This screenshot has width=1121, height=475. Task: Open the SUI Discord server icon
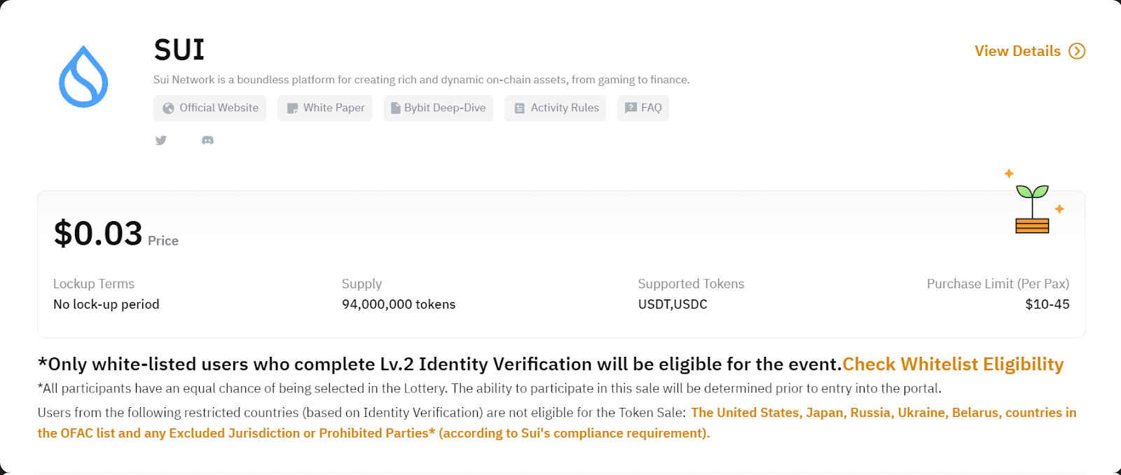pos(207,140)
